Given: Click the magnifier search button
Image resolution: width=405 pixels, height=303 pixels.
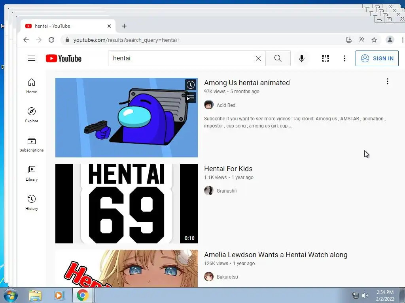Looking at the screenshot, I should pos(278,58).
